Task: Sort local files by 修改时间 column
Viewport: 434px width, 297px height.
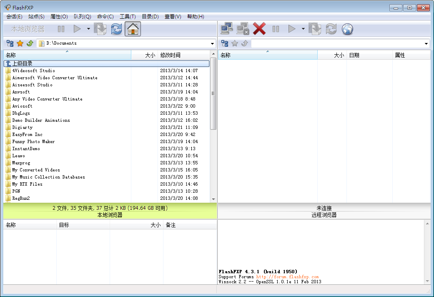Action: [184, 55]
